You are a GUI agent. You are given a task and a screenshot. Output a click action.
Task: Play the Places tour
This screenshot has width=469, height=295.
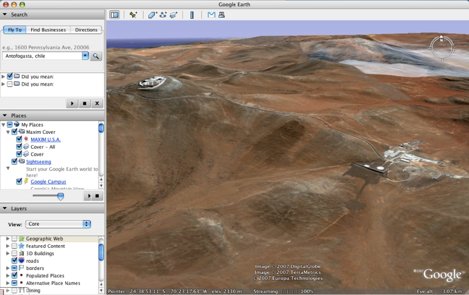[x=88, y=196]
